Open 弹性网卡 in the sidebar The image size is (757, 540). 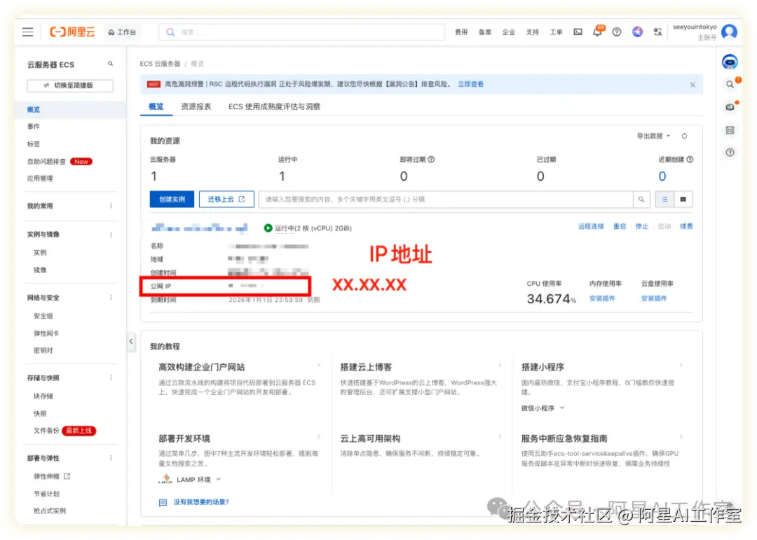(x=46, y=333)
